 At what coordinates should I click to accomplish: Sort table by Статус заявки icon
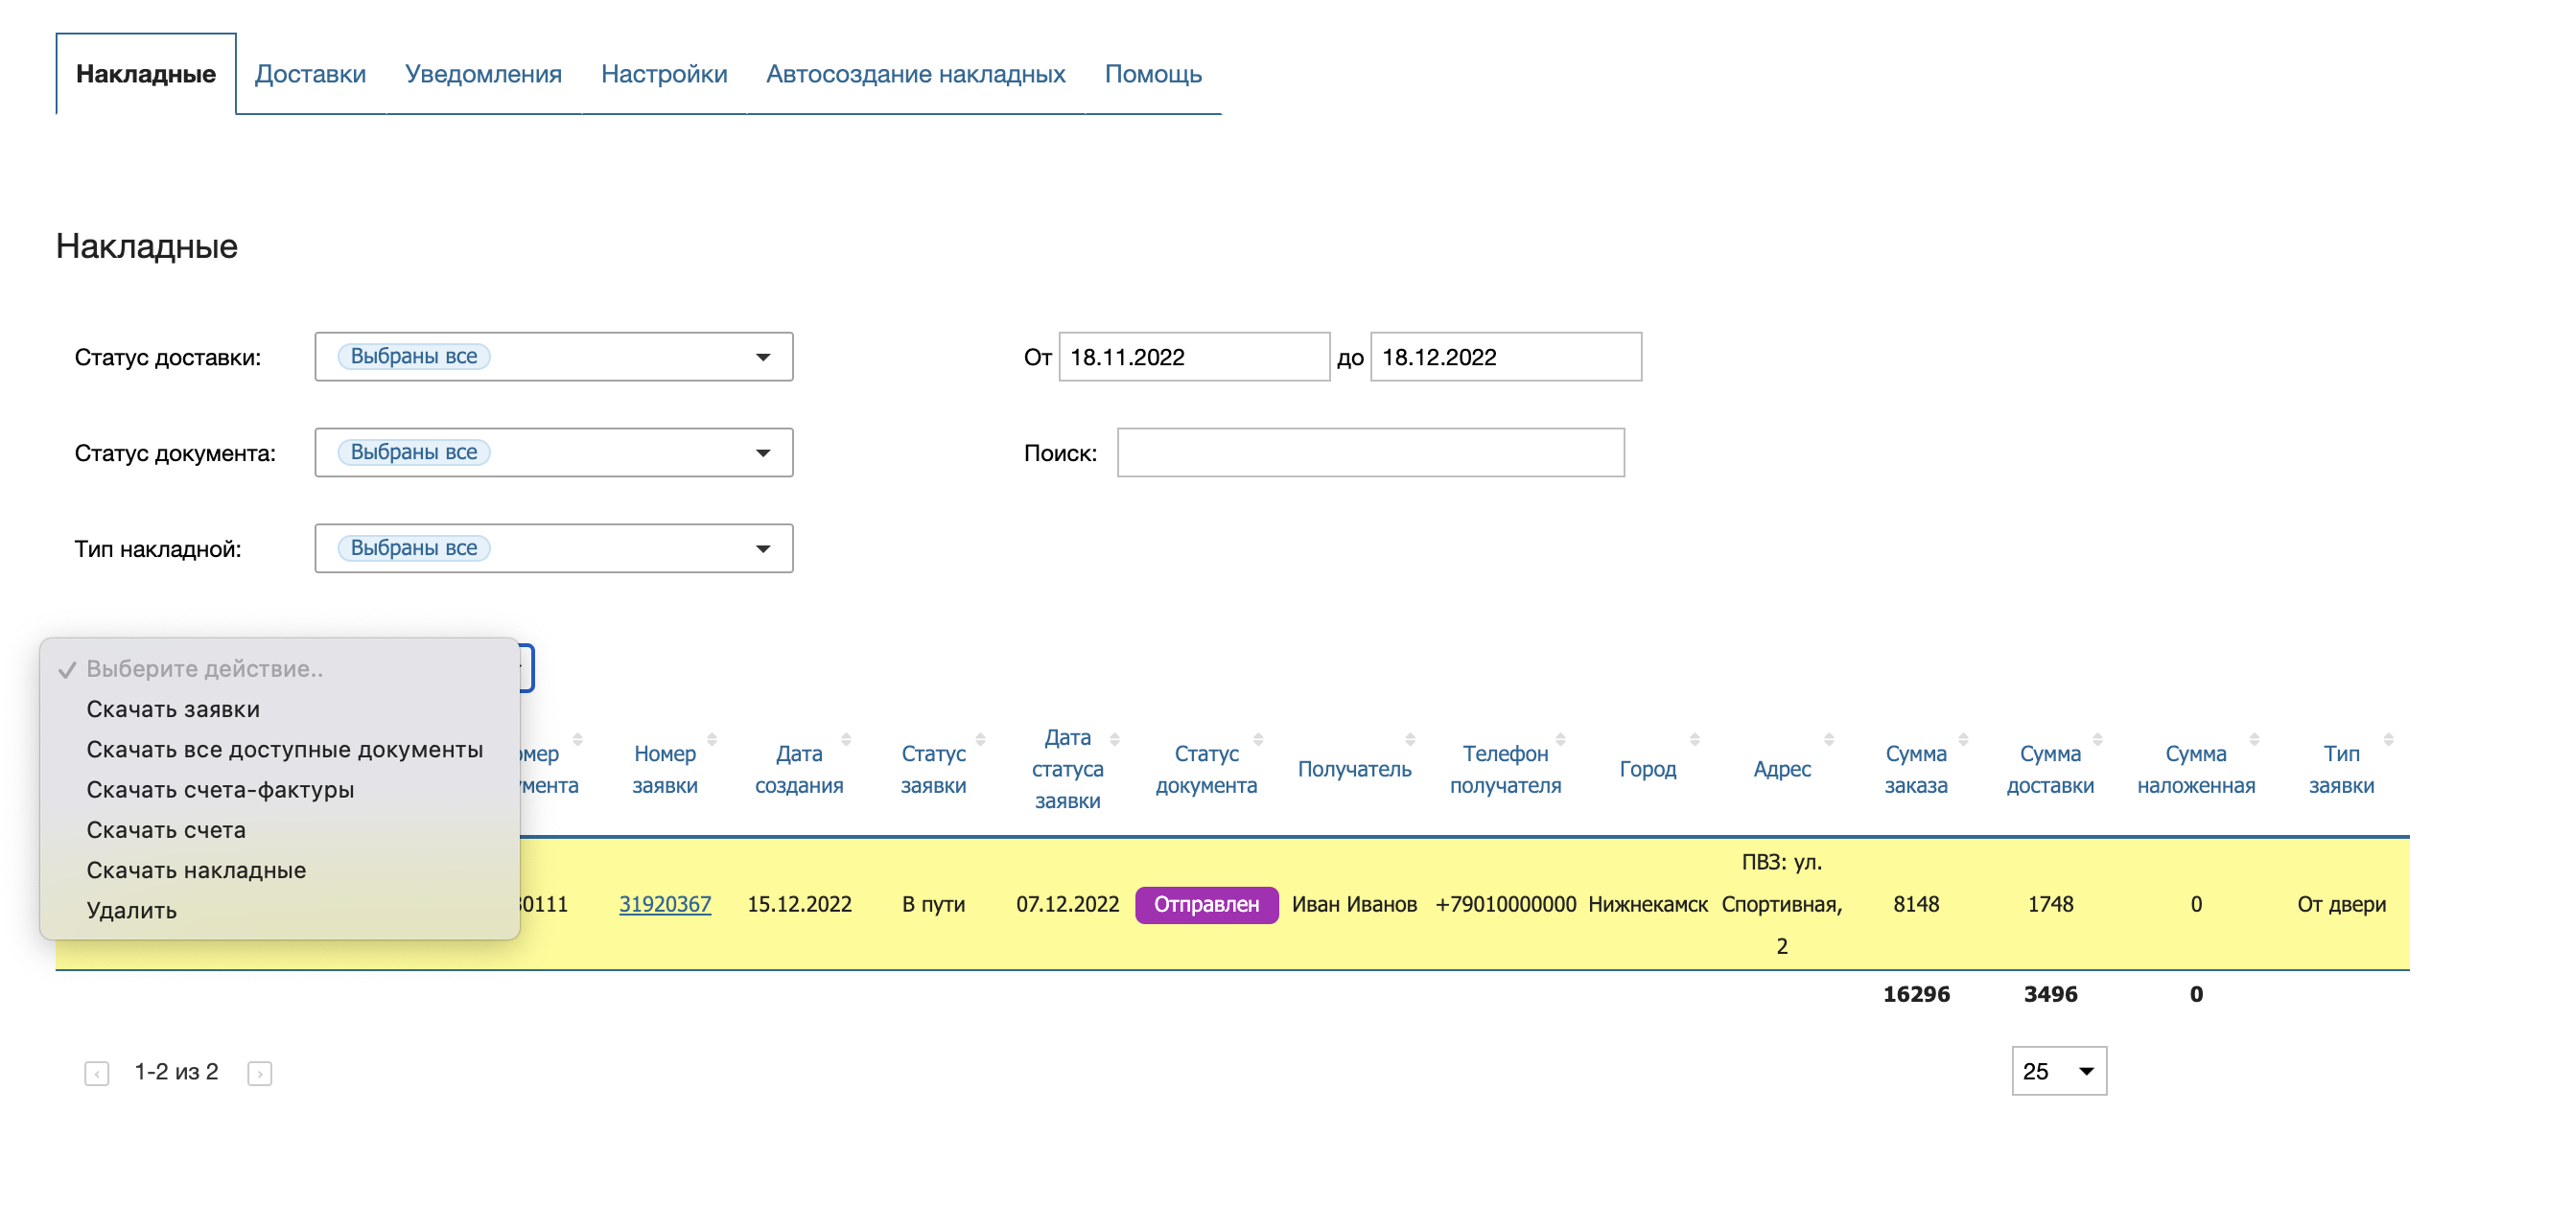[x=980, y=740]
